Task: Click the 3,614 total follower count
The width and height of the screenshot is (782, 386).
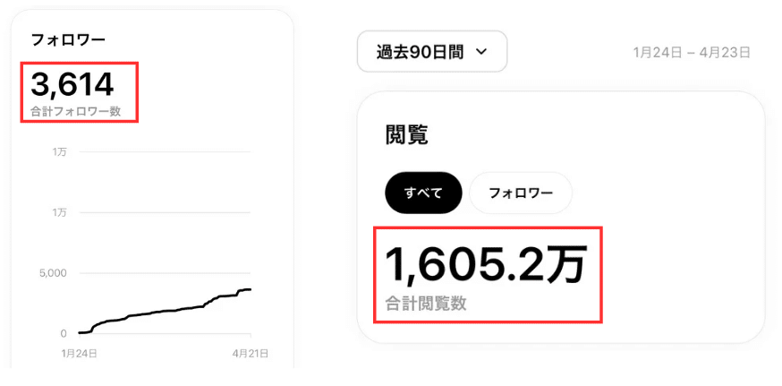Action: click(72, 84)
